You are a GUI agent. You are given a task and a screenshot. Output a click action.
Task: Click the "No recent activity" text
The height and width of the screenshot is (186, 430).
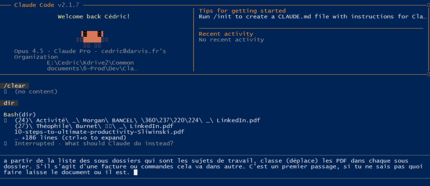[231, 39]
